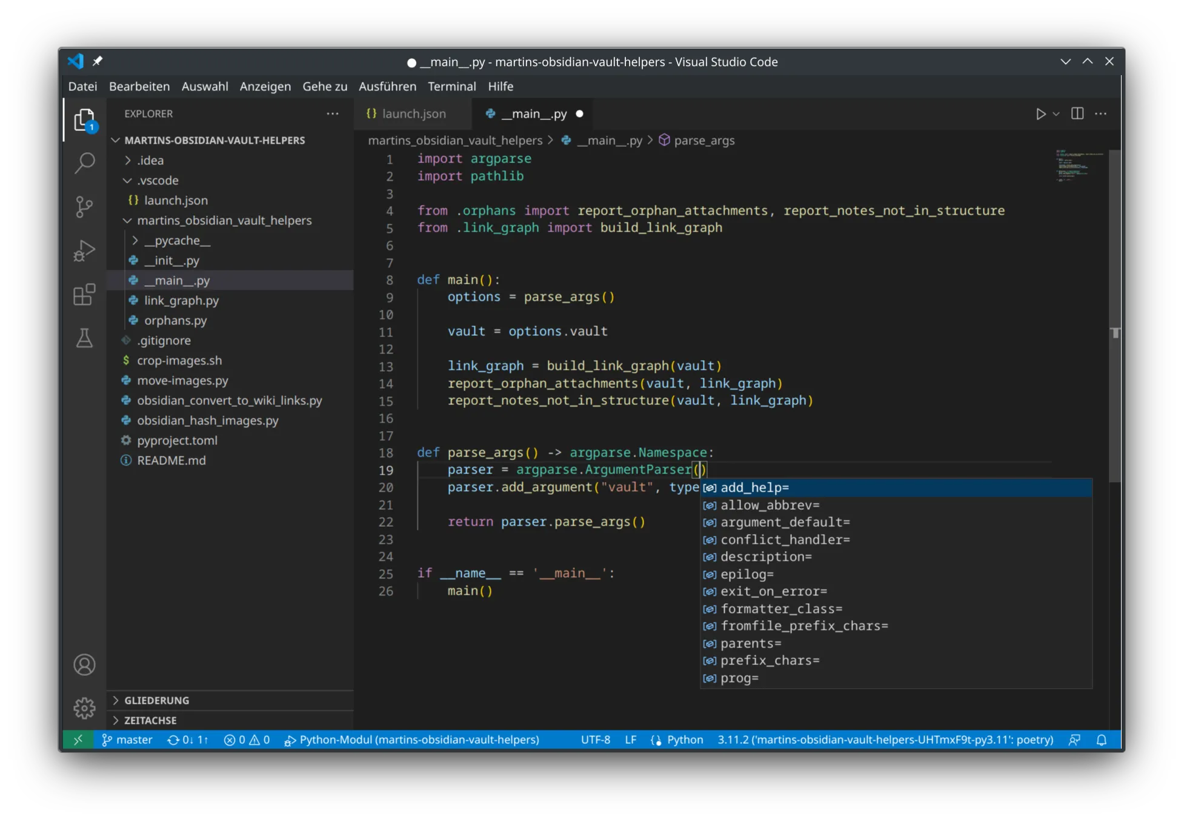
Task: Open the Extensions view
Action: tap(84, 295)
